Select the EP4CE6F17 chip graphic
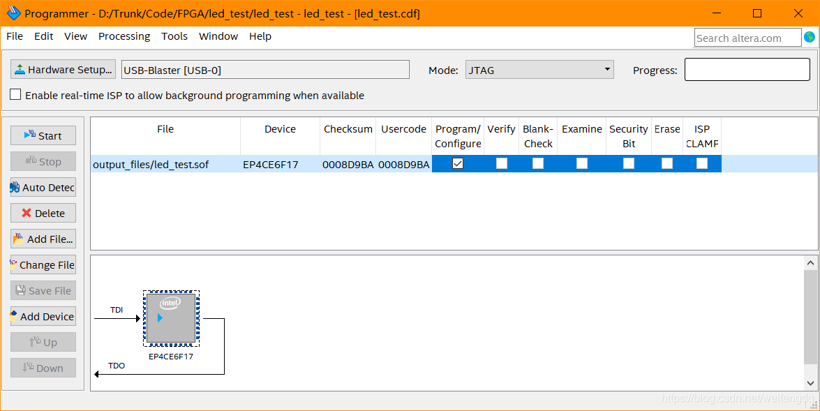820x411 pixels. pyautogui.click(x=171, y=318)
